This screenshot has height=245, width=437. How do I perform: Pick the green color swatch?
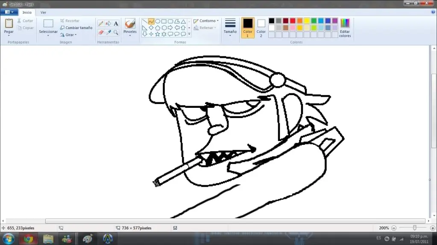coord(314,21)
